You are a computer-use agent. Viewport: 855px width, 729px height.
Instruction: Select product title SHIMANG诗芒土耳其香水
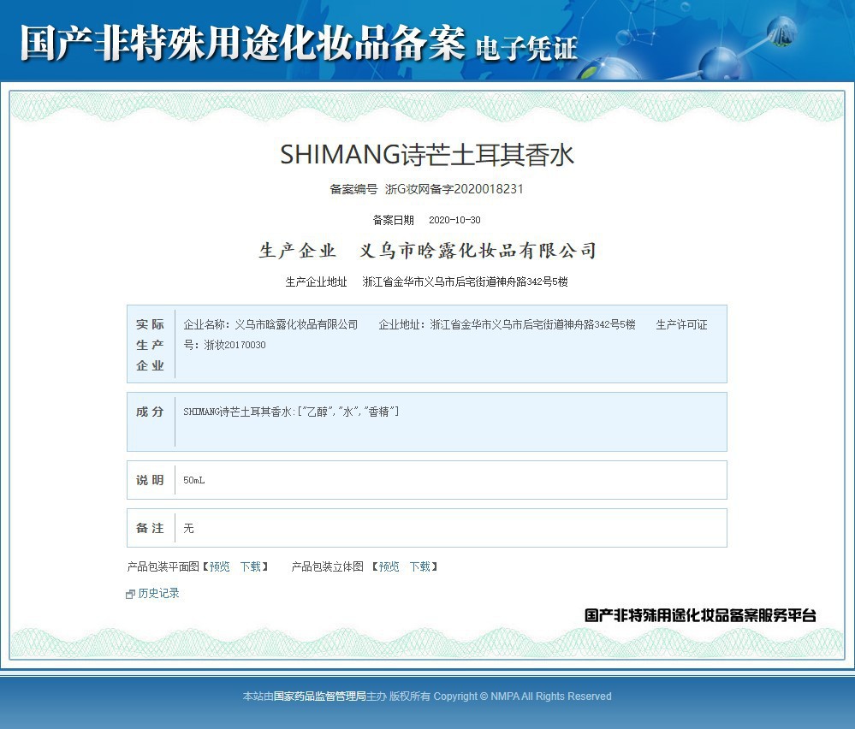[427, 154]
